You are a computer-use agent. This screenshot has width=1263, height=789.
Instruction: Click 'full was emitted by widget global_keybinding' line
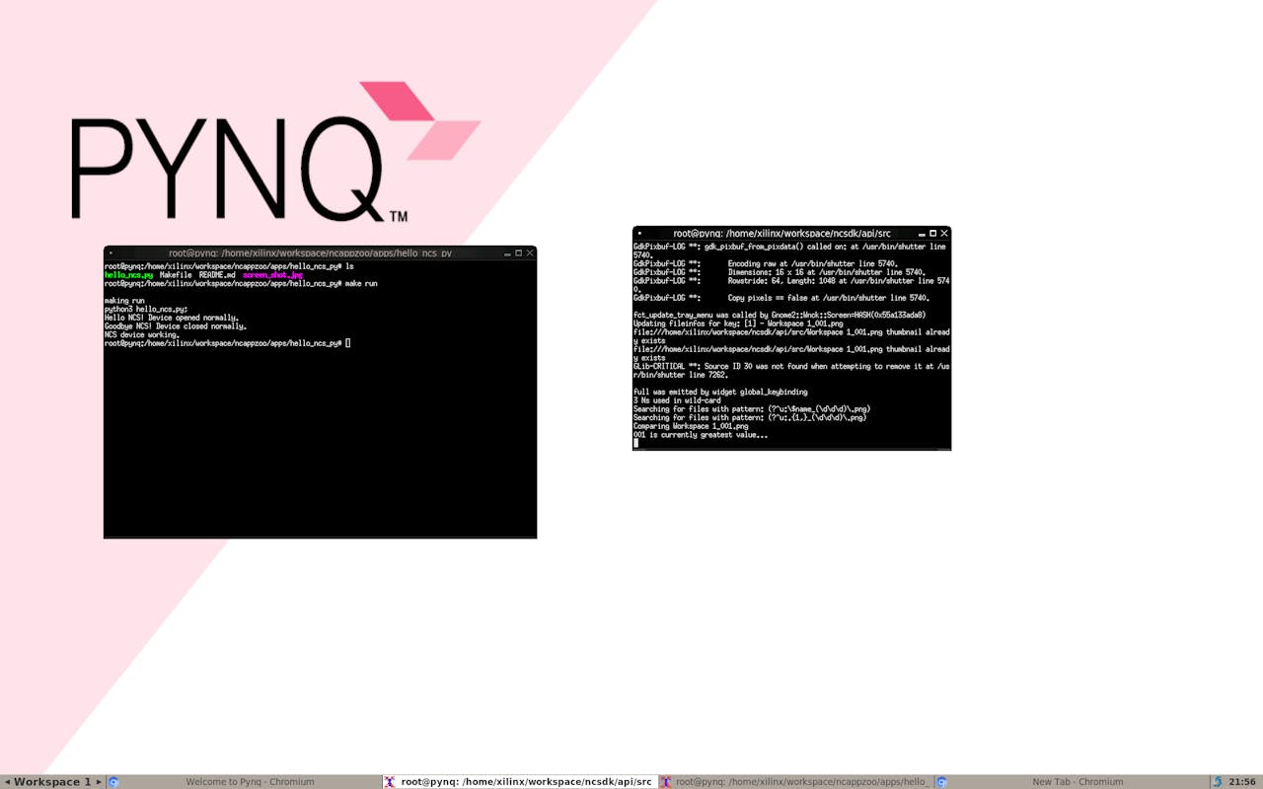tap(720, 393)
